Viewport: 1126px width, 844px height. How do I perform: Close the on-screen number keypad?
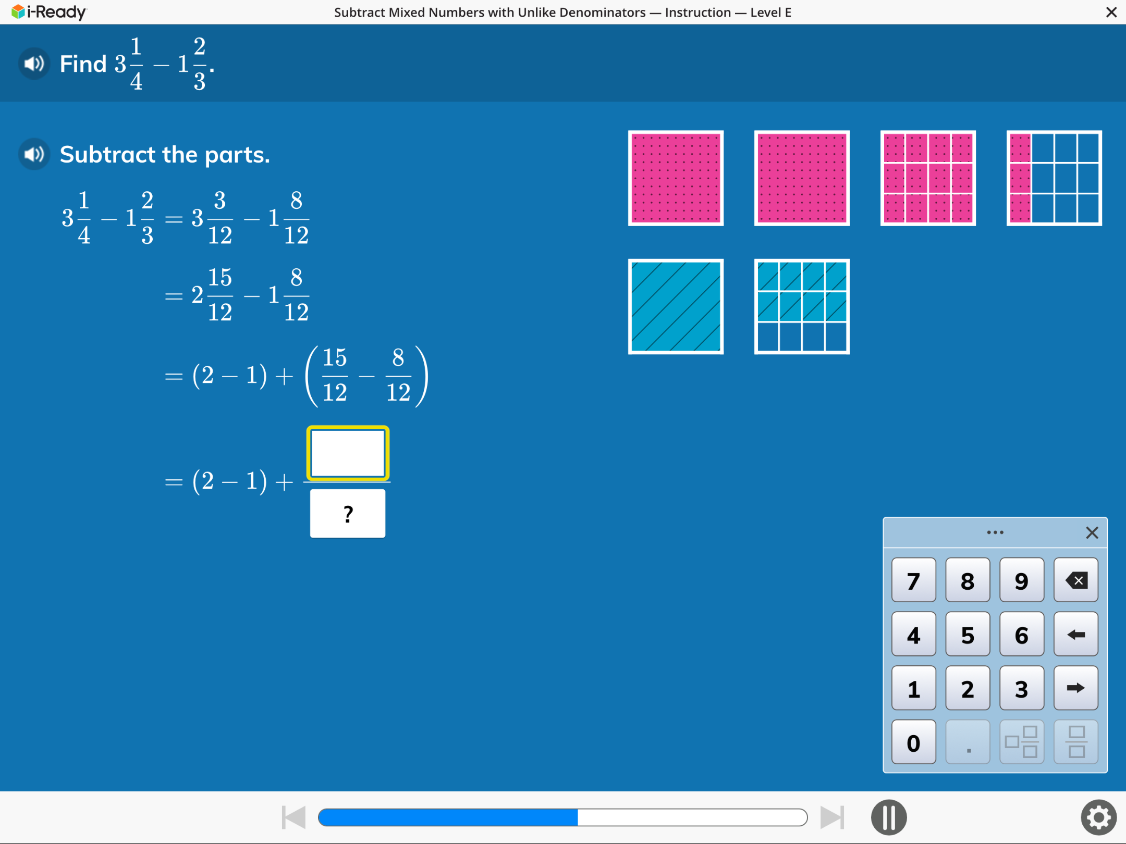coord(1092,532)
